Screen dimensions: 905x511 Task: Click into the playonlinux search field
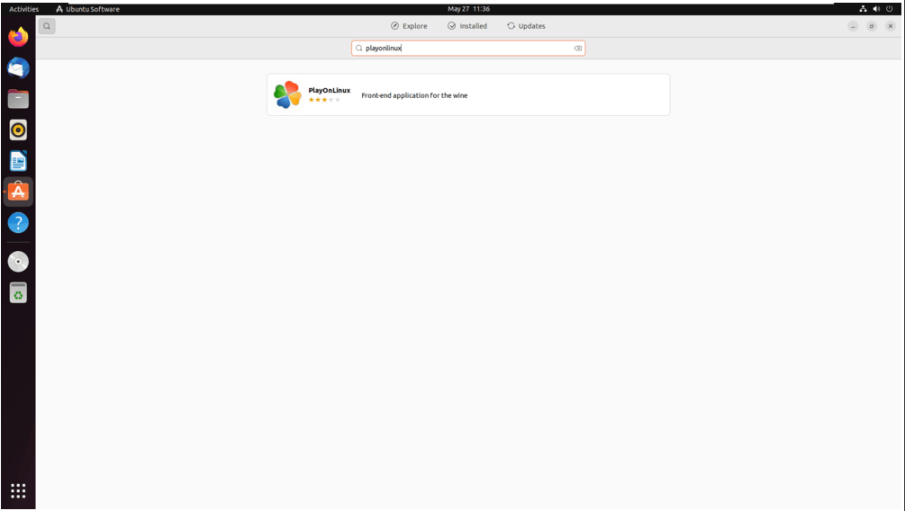[468, 49]
